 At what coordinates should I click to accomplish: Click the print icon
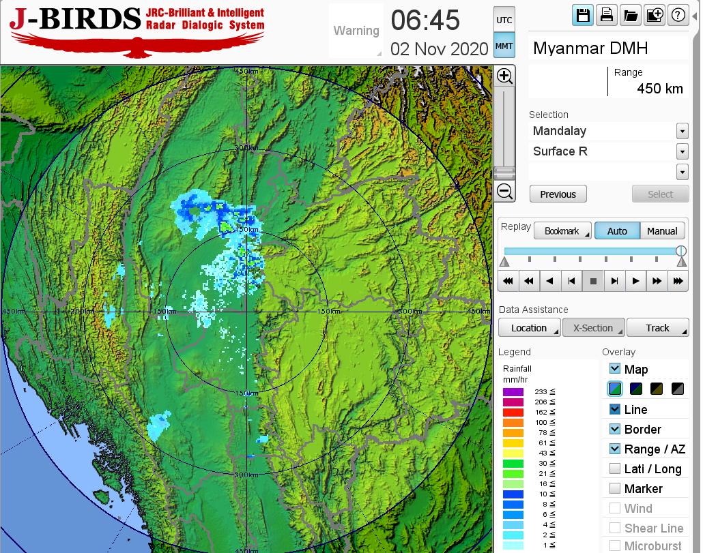[606, 16]
